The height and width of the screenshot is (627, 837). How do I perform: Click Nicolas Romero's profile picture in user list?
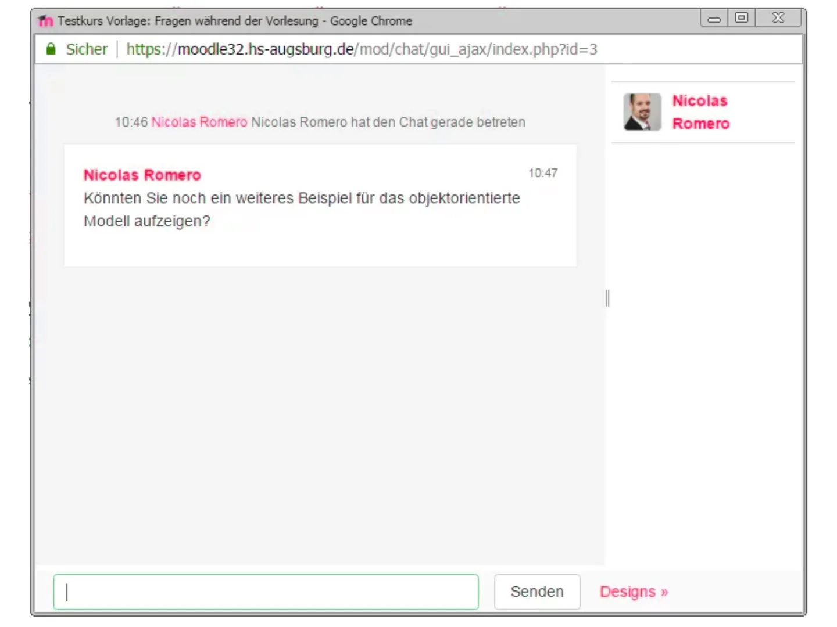click(x=642, y=112)
